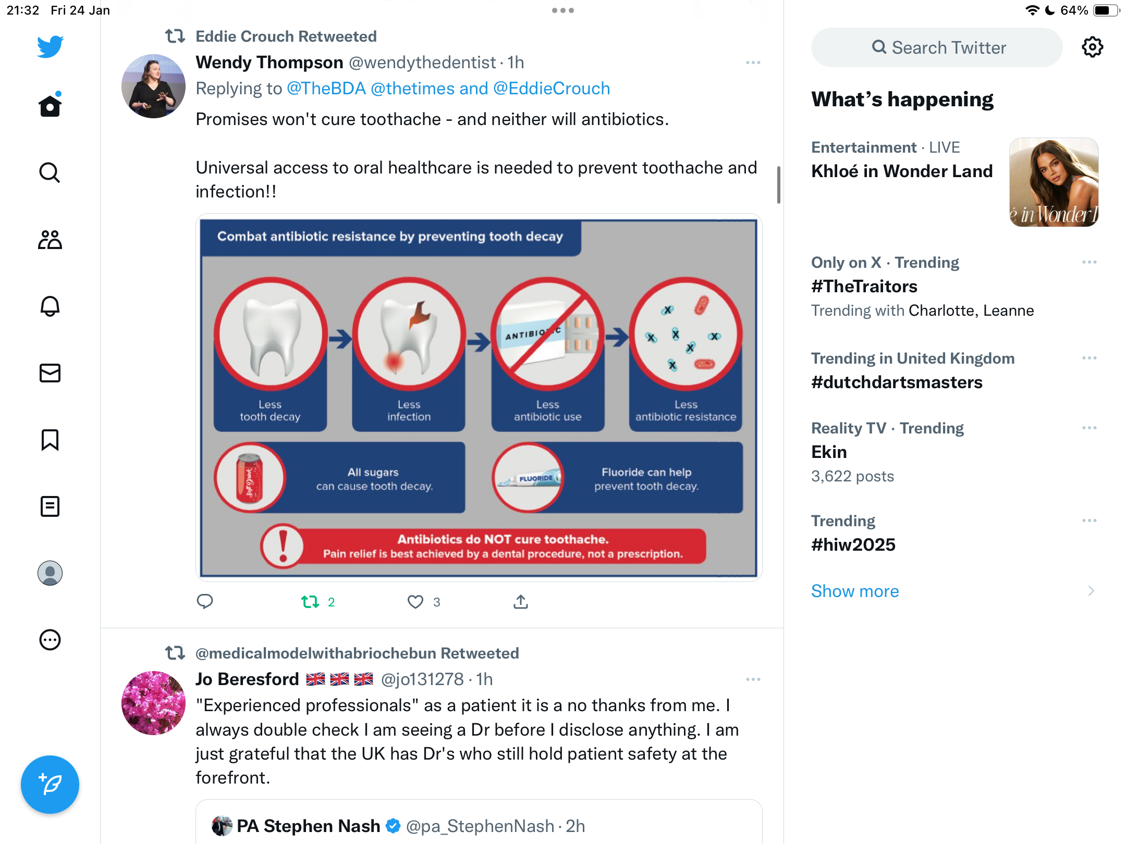Open Communities from the sidebar
1126x844 pixels.
pyautogui.click(x=50, y=240)
